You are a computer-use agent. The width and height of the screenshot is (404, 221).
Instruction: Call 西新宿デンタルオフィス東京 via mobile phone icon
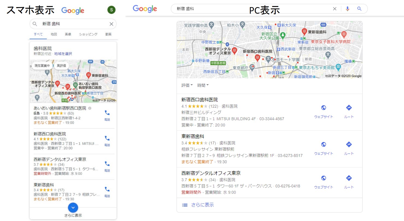[x=107, y=164]
